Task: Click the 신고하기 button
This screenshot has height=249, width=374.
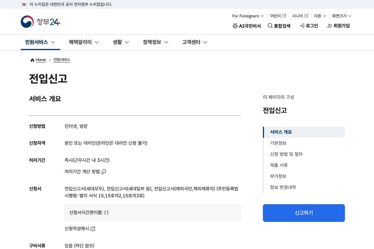Action: 304,213
